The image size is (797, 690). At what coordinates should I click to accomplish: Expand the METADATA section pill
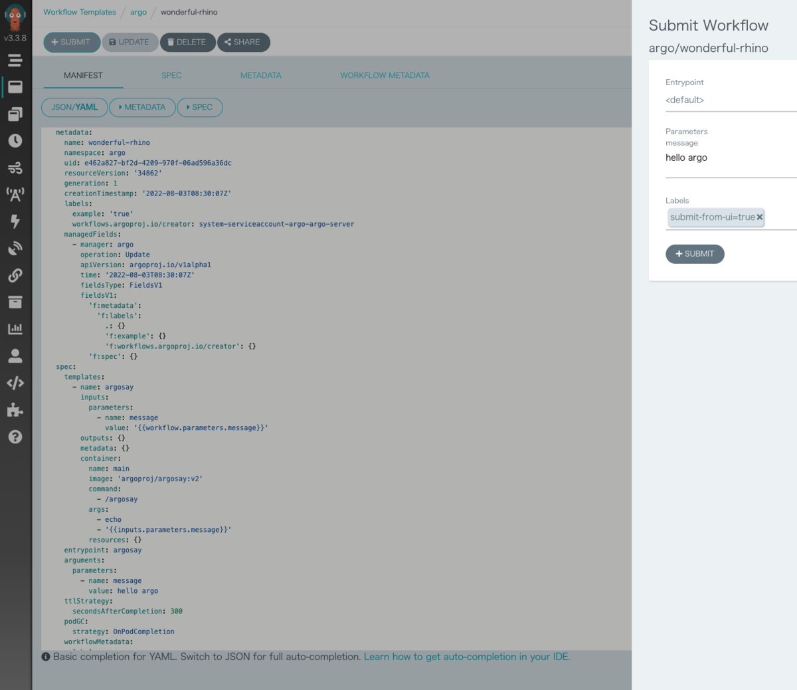(142, 107)
